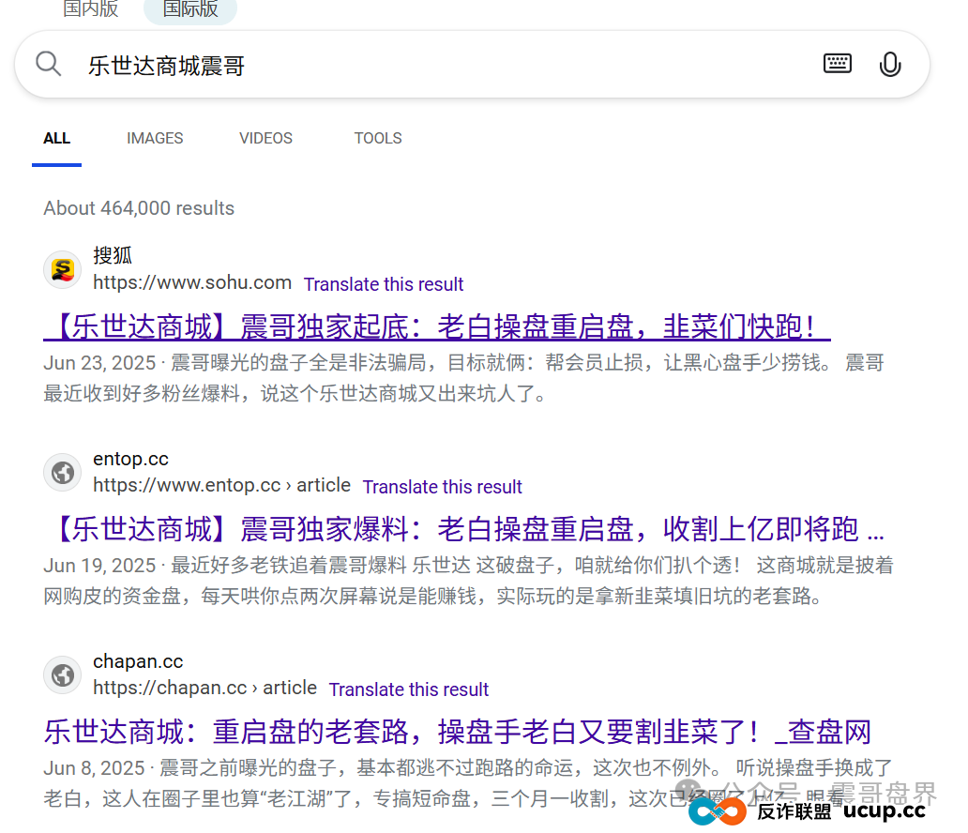Start voice search with the microphone icon
The image size is (968, 833).
pos(889,63)
